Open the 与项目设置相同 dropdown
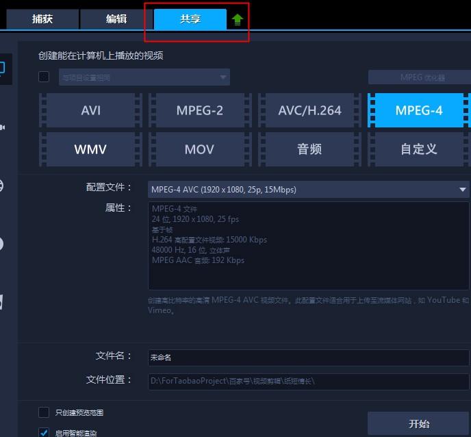Image resolution: width=471 pixels, height=437 pixels. pyautogui.click(x=144, y=77)
